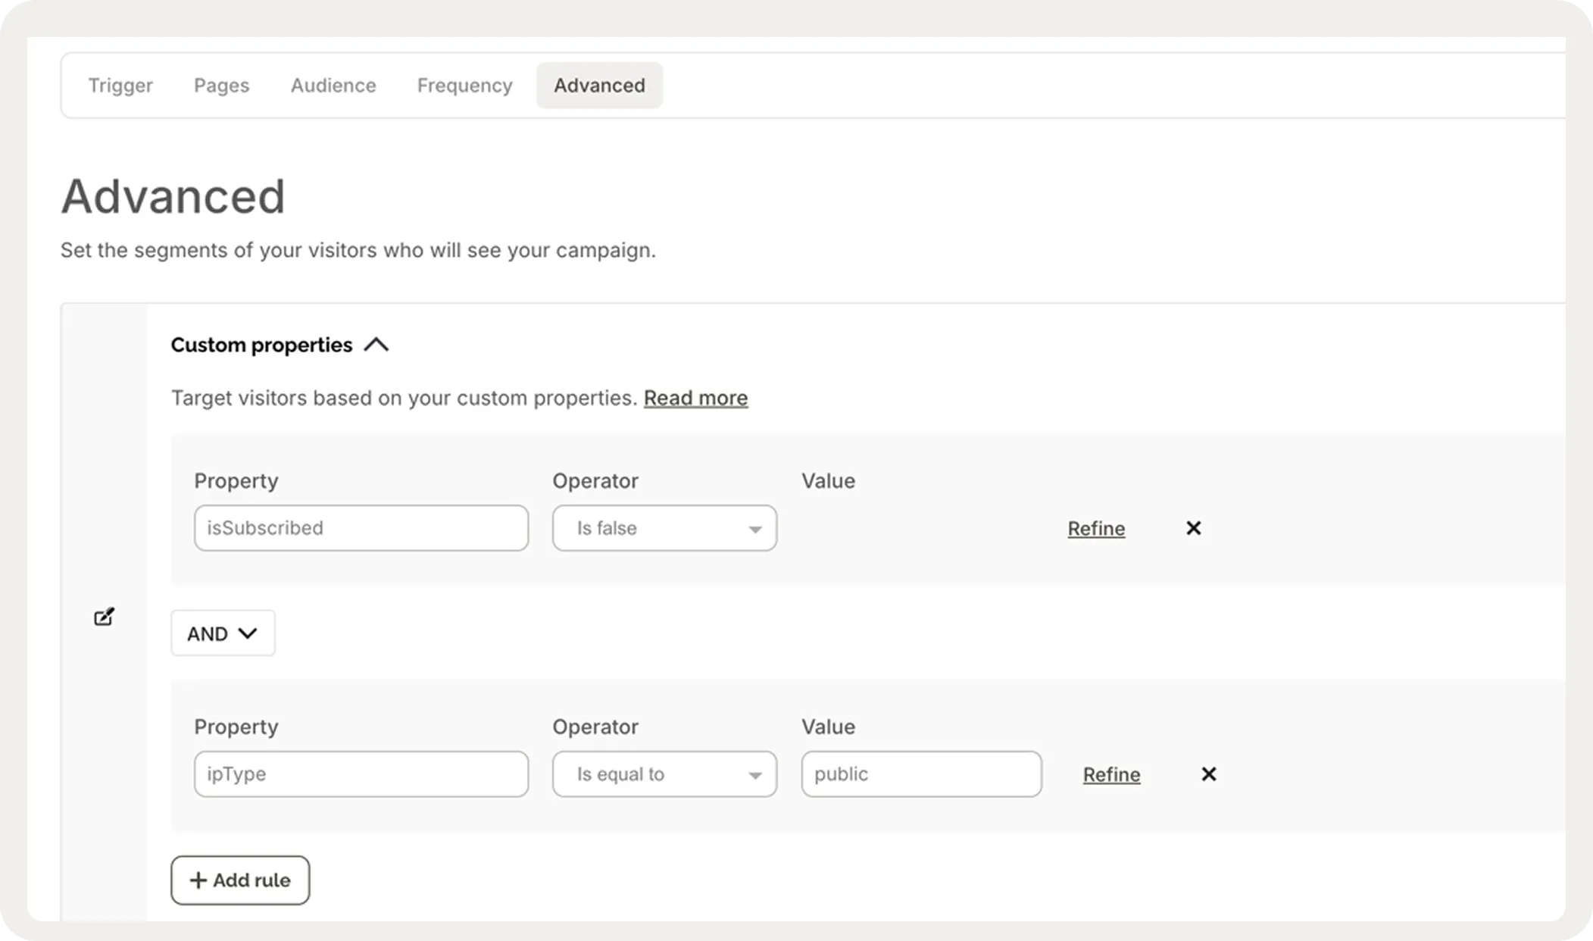1593x941 pixels.
Task: Focus the ipType property field
Action: [361, 774]
